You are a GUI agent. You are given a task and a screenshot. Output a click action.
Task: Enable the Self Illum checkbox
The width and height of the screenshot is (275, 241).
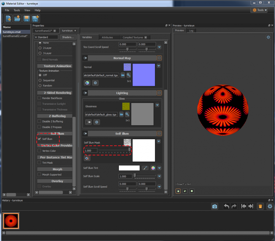pyautogui.click(x=39, y=139)
